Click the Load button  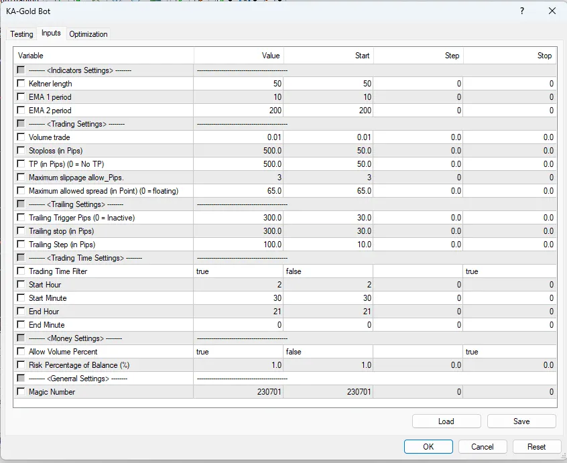pos(446,421)
